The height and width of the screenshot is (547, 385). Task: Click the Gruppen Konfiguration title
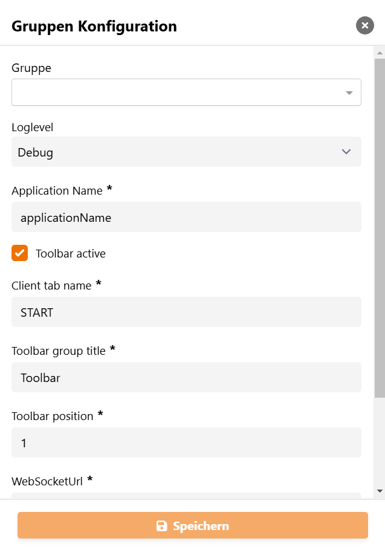click(94, 26)
